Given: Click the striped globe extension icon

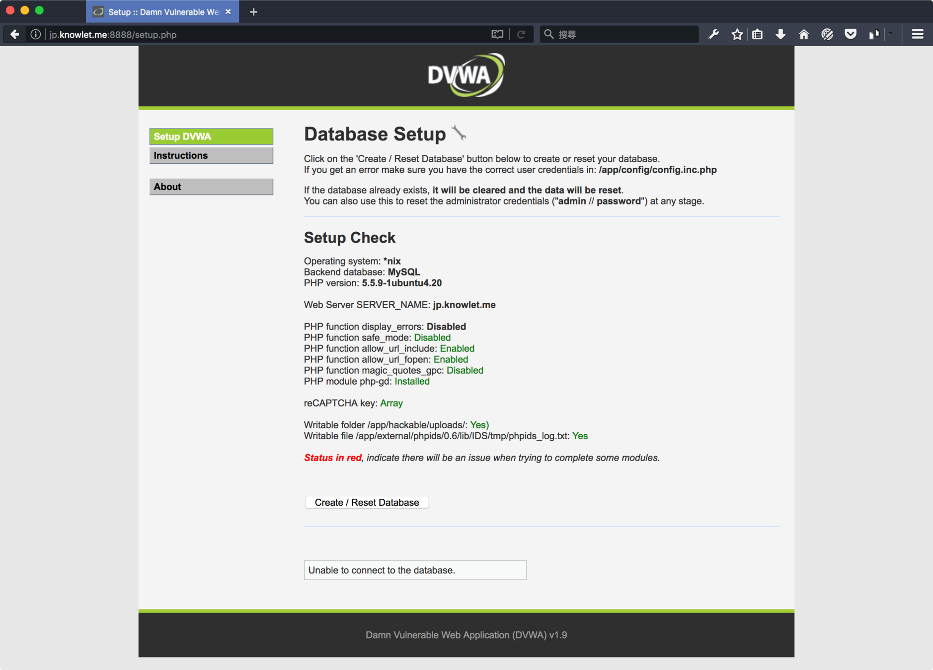Looking at the screenshot, I should tap(827, 34).
